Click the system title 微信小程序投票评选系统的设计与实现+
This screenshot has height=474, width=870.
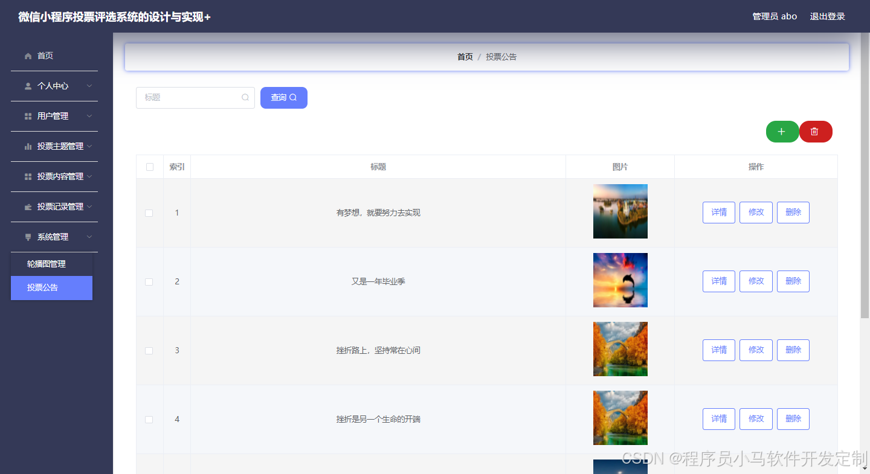coord(115,17)
